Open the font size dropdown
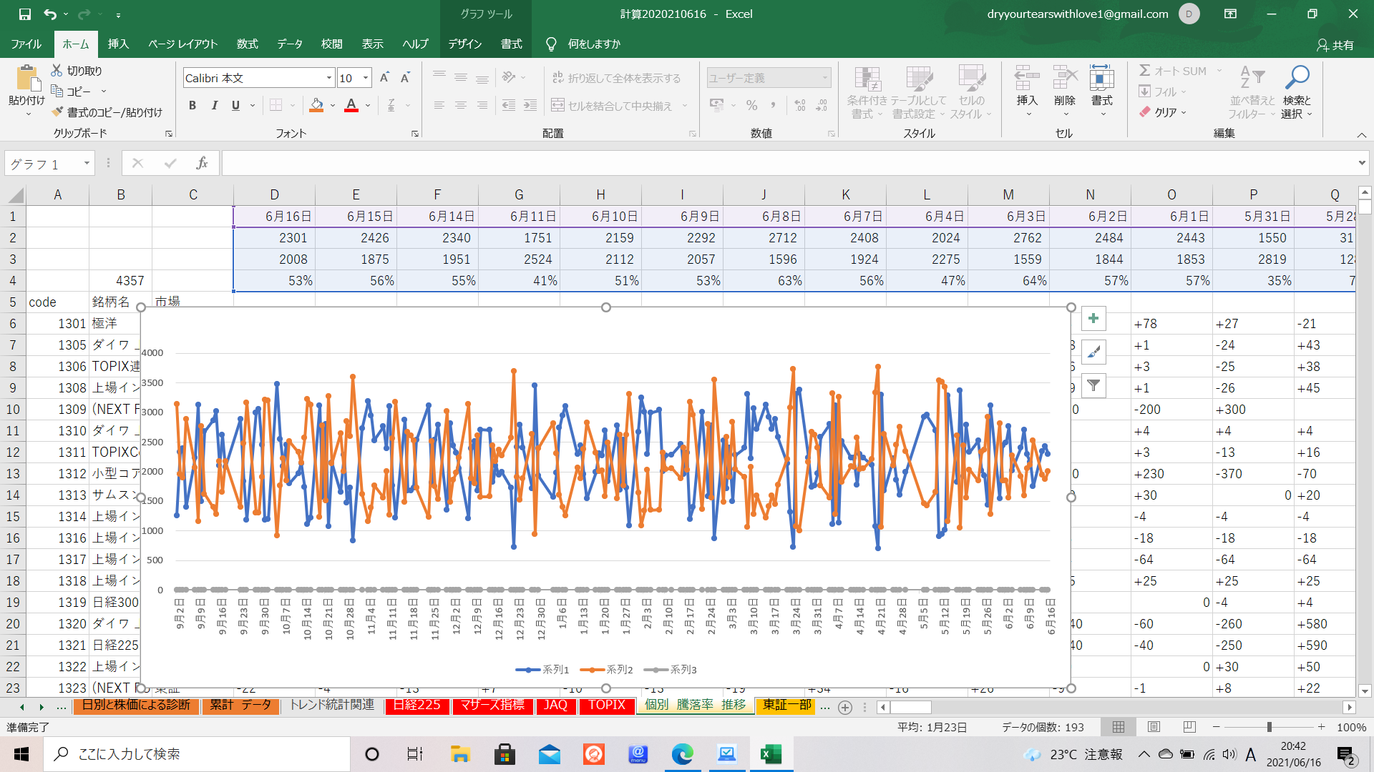 coord(366,78)
